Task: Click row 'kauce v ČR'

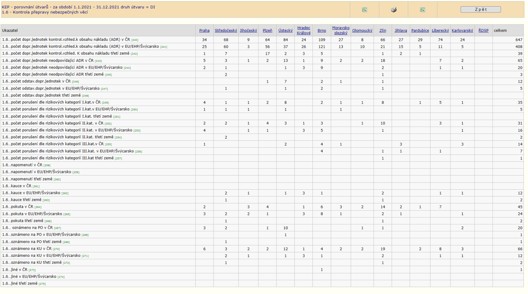Action: click(x=21, y=186)
